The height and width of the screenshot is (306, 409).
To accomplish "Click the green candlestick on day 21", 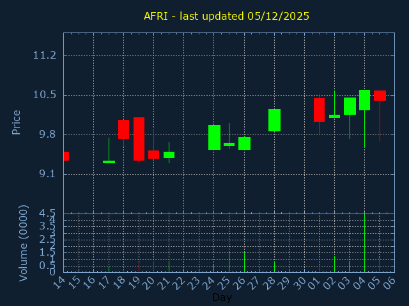I will pos(169,154).
